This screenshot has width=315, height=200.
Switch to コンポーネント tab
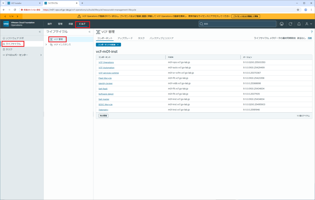click(x=105, y=38)
